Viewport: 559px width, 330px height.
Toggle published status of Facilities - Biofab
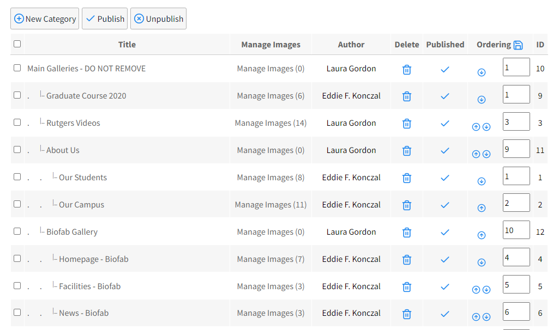[445, 286]
